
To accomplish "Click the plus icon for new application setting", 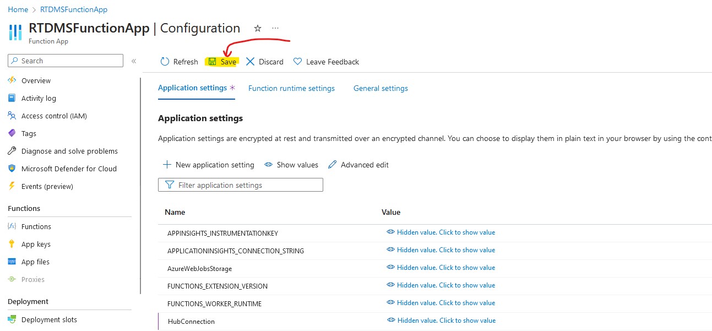I will point(167,165).
